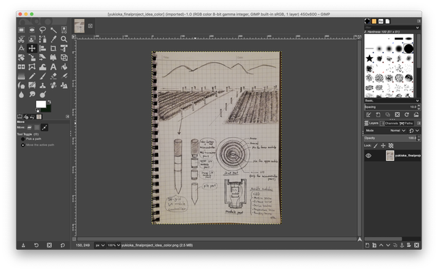Image resolution: width=438 pixels, height=271 pixels.
Task: Select 'Move the active path' radio option
Action: [x=23, y=145]
